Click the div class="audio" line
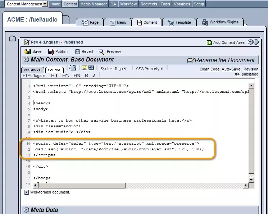The image size is (268, 214). pos(57,126)
